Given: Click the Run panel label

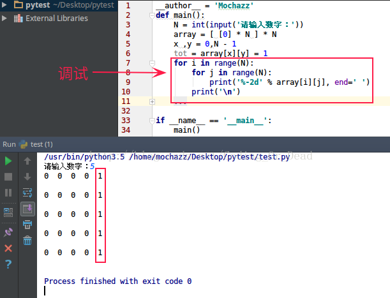Looking at the screenshot, I should (x=9, y=144).
